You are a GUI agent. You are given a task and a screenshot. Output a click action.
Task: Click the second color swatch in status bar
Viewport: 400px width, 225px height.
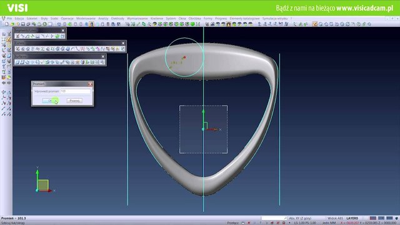coord(381,218)
